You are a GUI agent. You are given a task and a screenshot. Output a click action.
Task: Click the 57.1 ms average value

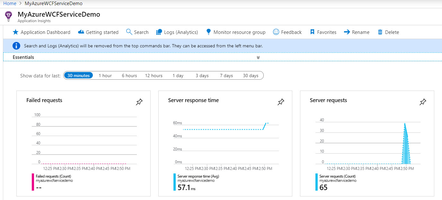point(186,188)
